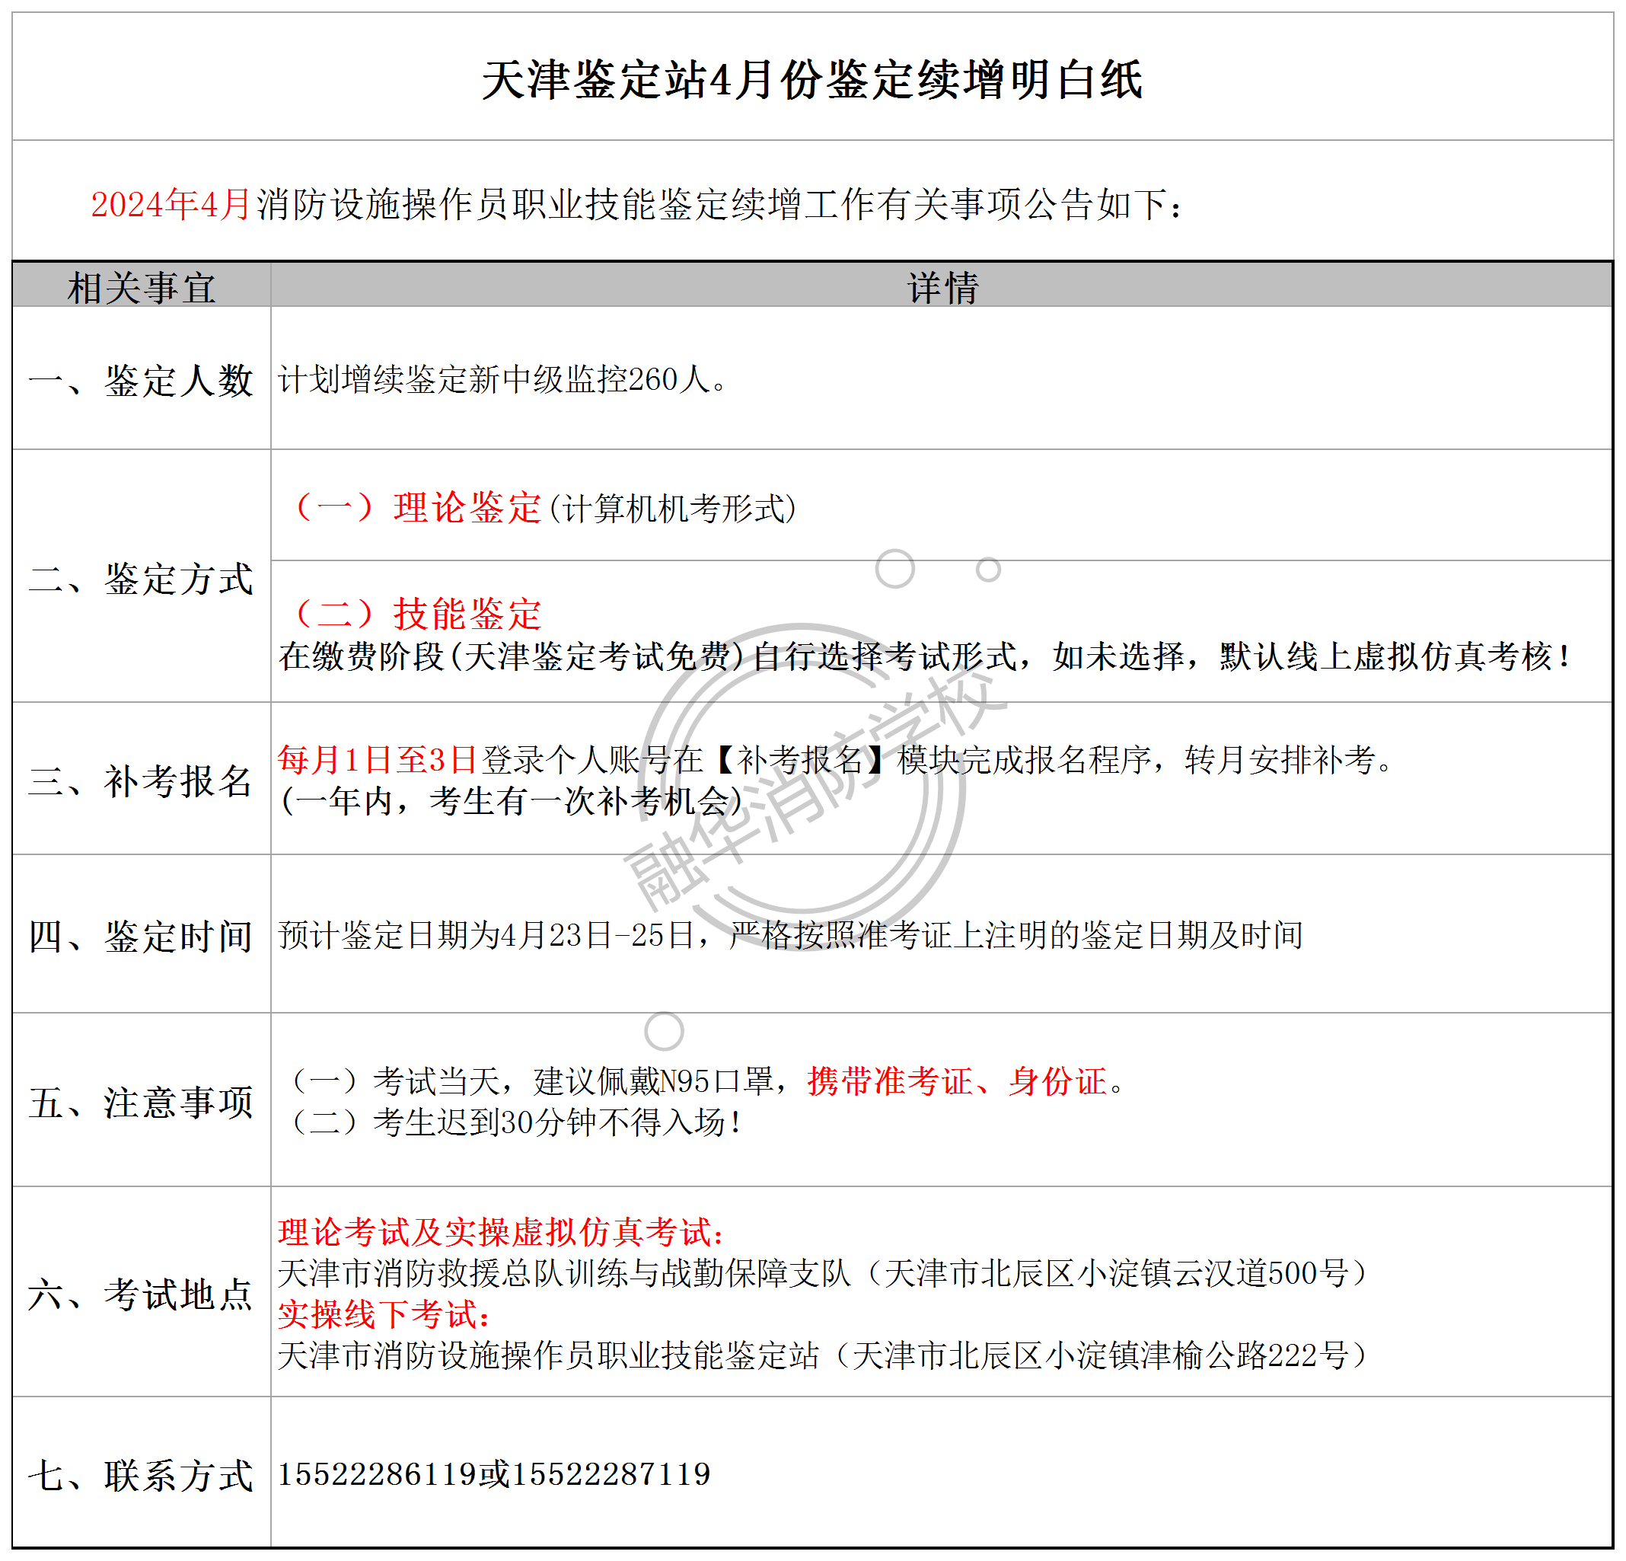Select the row label 六、考试地点

(140, 1294)
